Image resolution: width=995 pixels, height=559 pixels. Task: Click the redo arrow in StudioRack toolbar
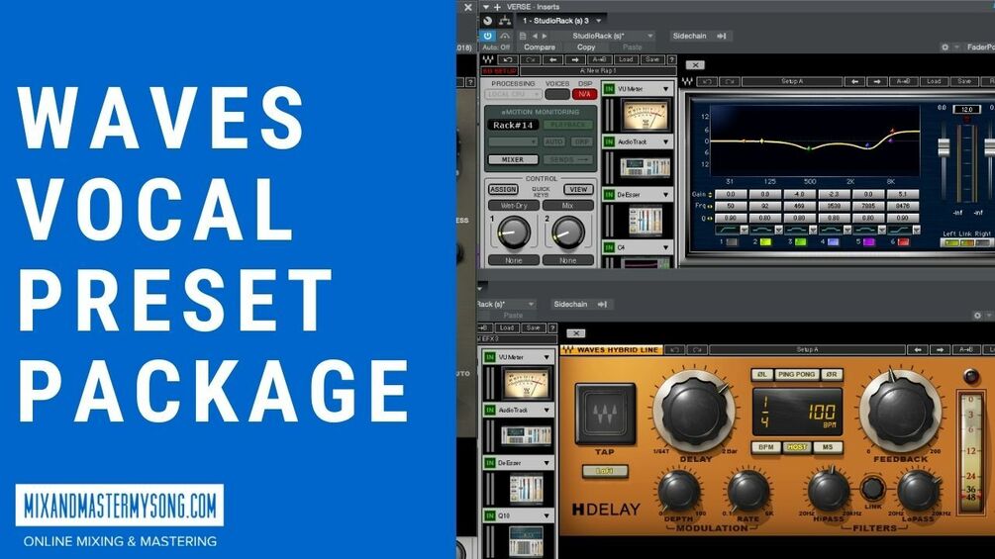(531, 59)
